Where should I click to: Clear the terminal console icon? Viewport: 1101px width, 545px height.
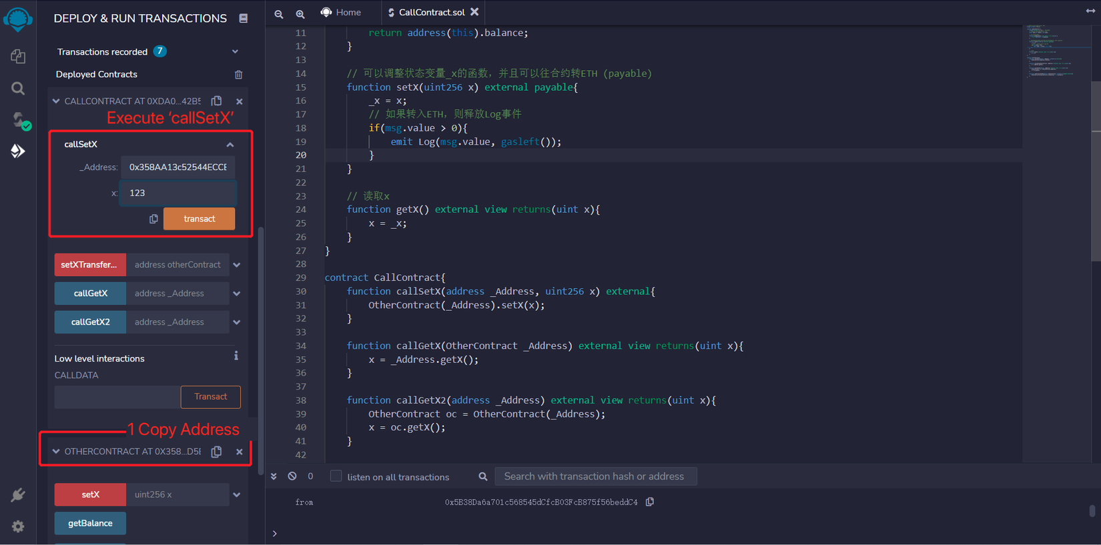click(292, 476)
